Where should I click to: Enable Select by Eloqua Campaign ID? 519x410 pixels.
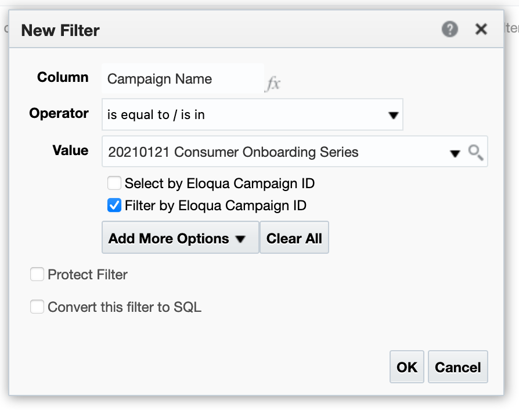point(114,183)
